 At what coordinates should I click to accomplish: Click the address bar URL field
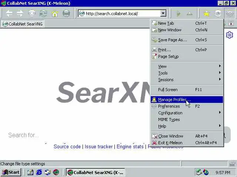[123, 14]
